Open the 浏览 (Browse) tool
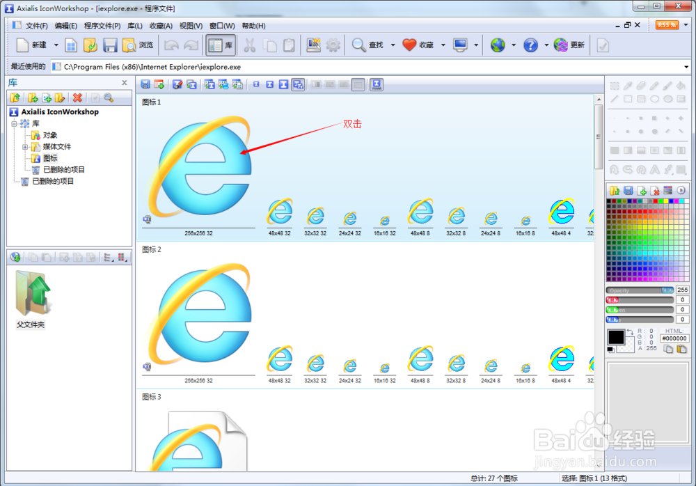Image resolution: width=696 pixels, height=486 pixels. tap(138, 45)
